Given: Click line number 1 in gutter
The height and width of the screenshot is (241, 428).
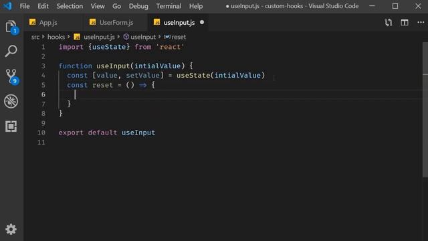Looking at the screenshot, I should 43,47.
